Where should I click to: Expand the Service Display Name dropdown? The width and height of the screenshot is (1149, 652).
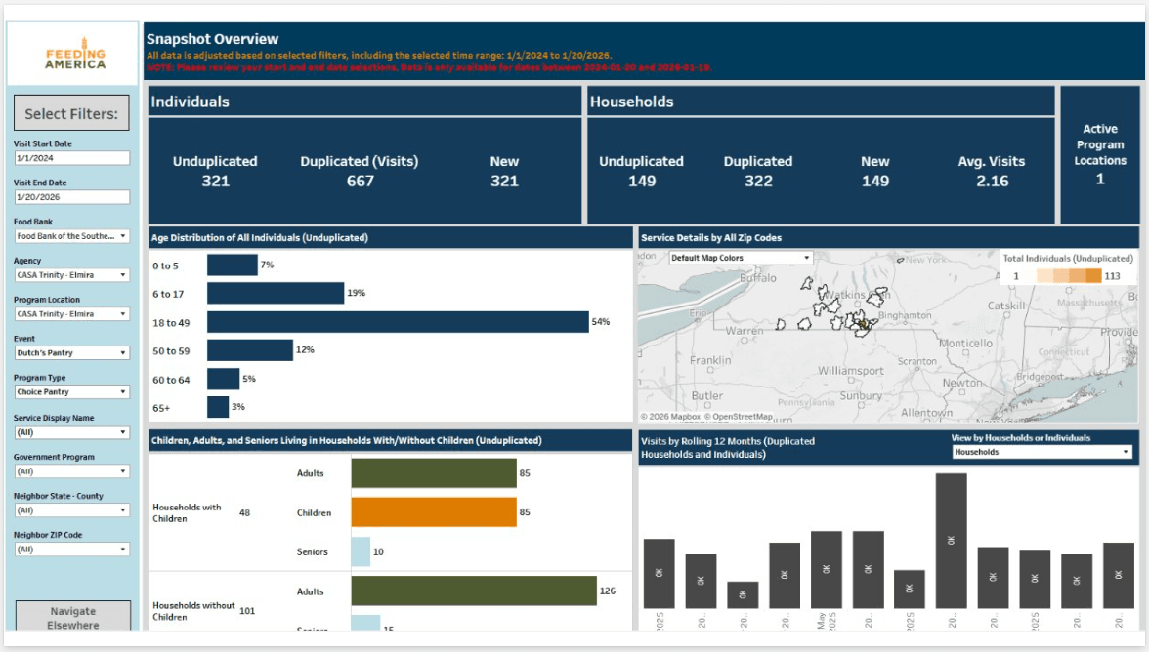pyautogui.click(x=72, y=432)
